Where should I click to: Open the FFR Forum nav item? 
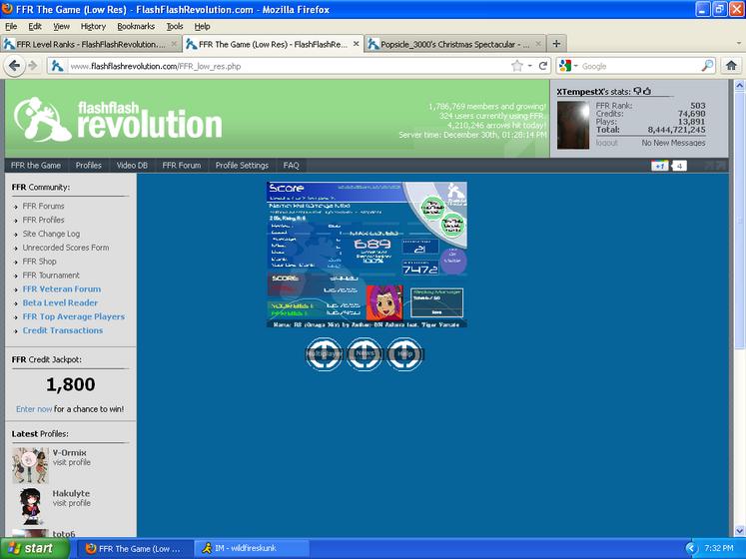tap(182, 165)
